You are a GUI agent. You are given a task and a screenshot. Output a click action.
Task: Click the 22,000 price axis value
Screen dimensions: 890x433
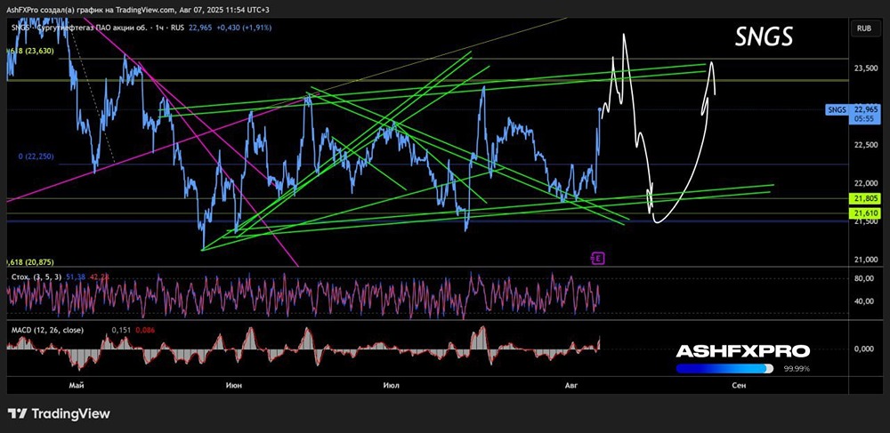866,184
